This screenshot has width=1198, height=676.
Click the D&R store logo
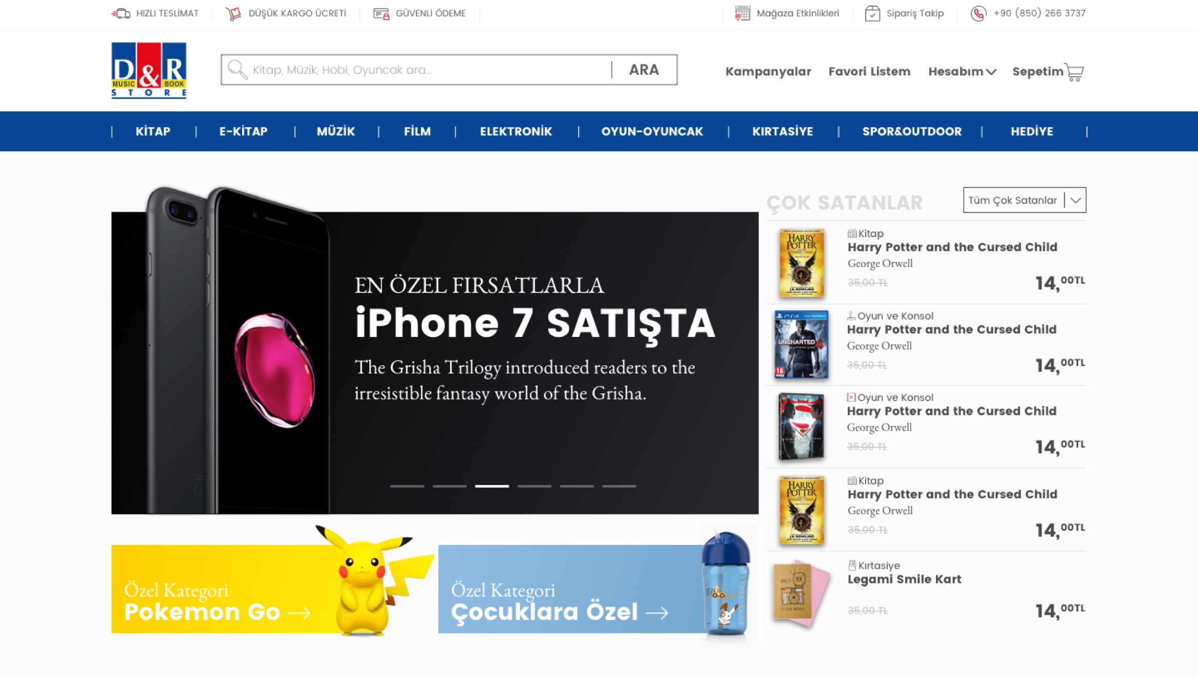(x=149, y=70)
